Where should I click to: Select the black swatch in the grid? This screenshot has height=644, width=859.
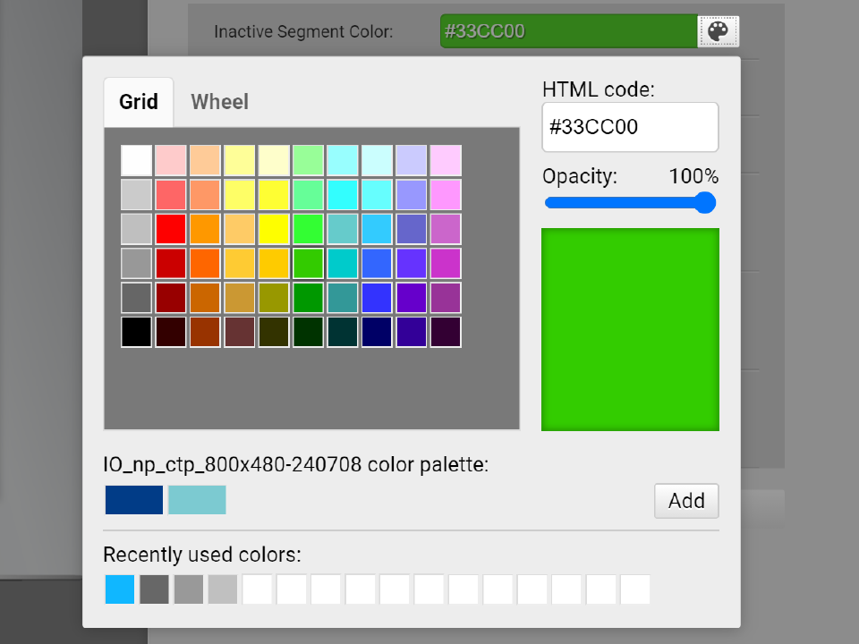tap(136, 332)
